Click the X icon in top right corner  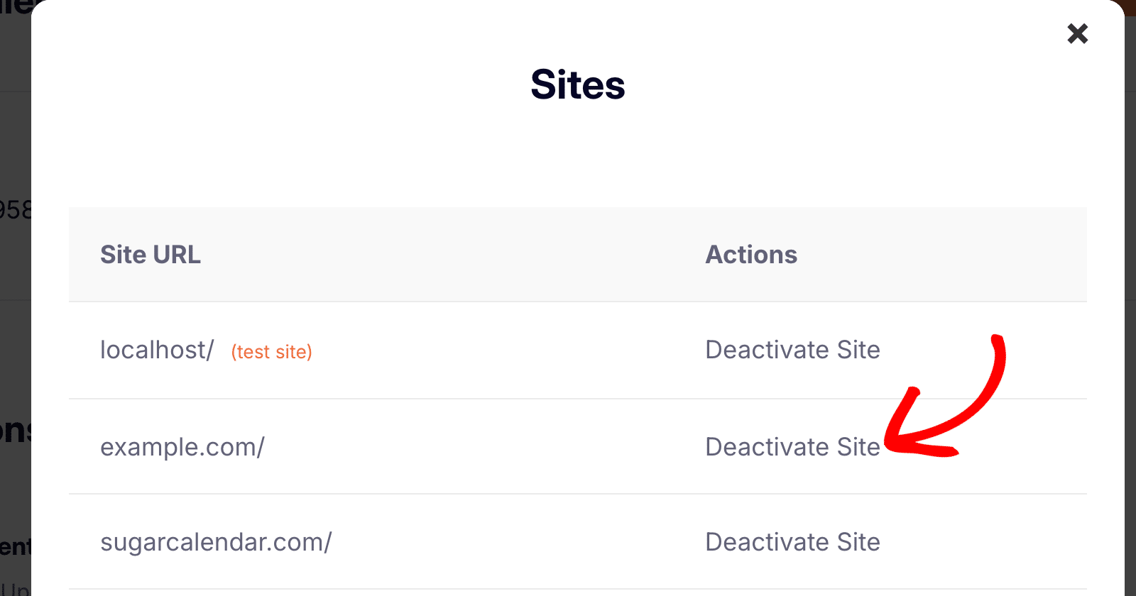point(1077,33)
